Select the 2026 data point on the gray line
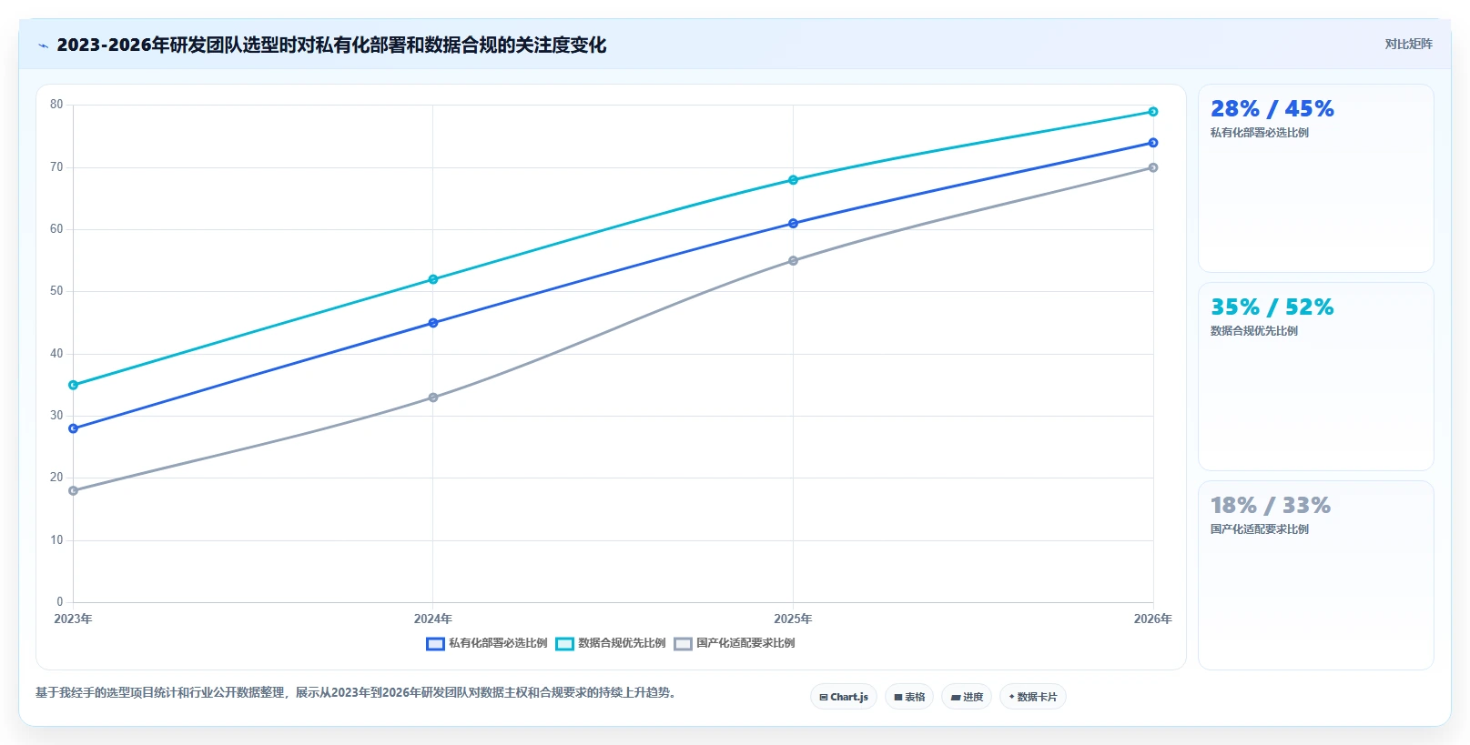 [1153, 167]
